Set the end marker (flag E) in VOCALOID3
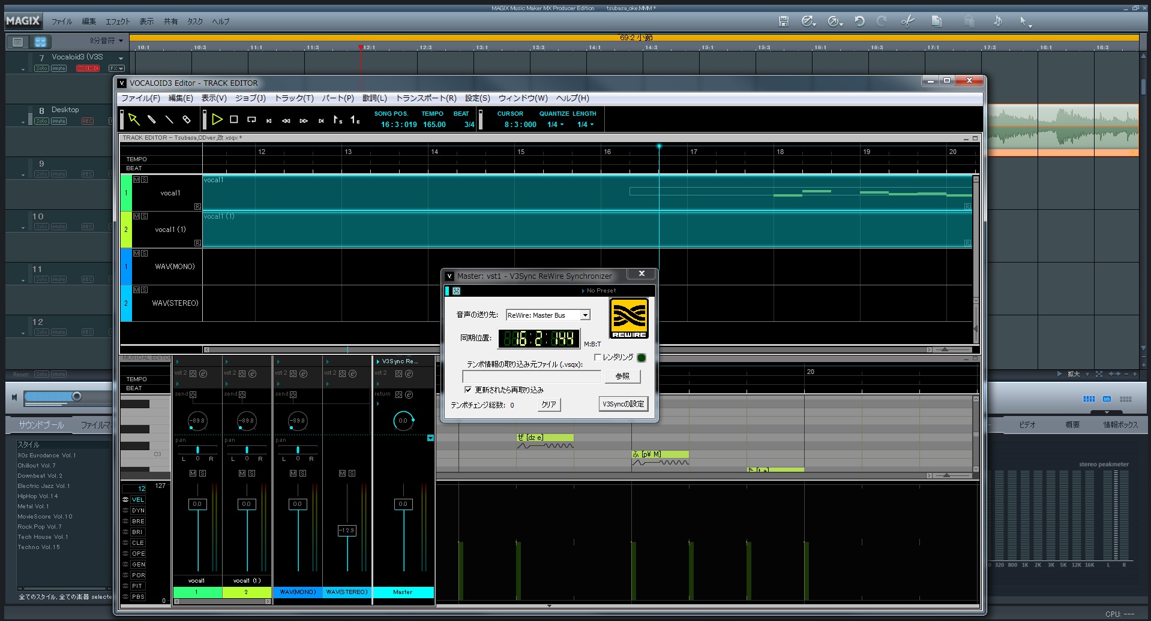Screen dimensions: 1151x621 point(355,120)
